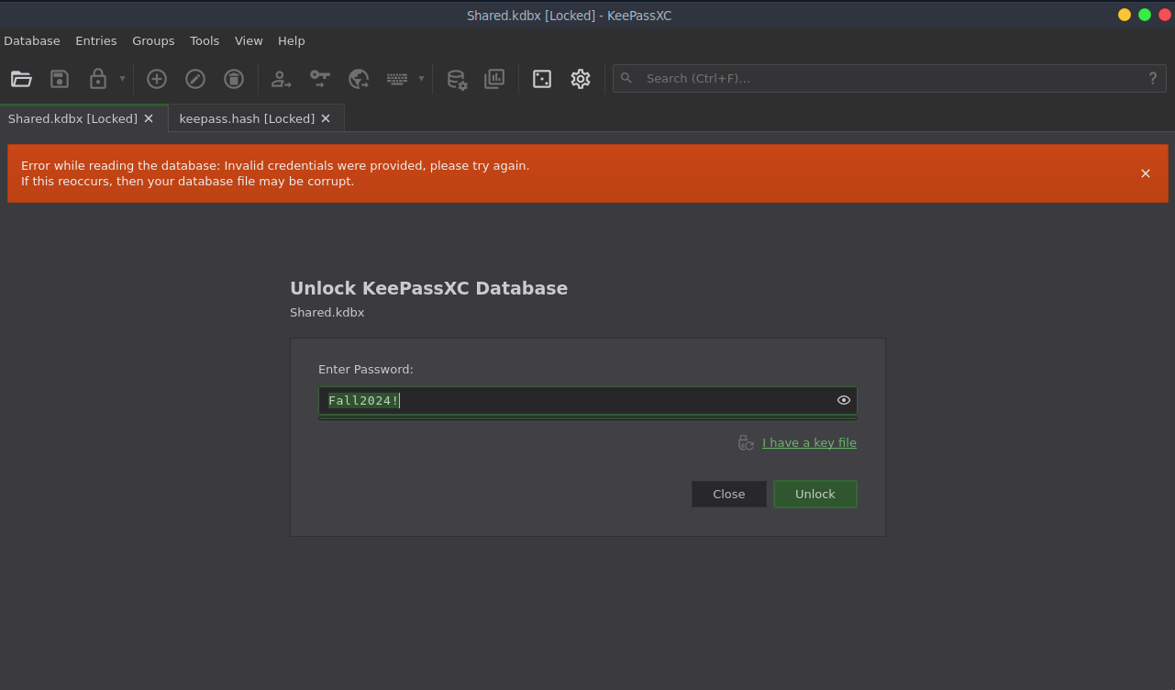Toggle password visibility eye icon
Screen dimensions: 1175x690
[844, 400]
